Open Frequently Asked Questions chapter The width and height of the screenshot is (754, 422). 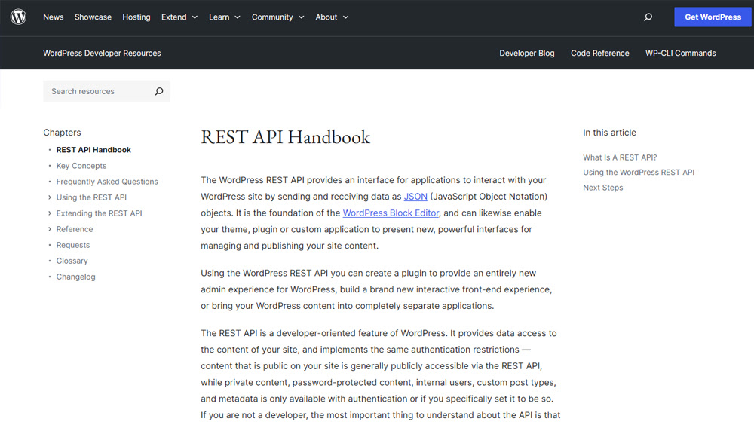107,182
